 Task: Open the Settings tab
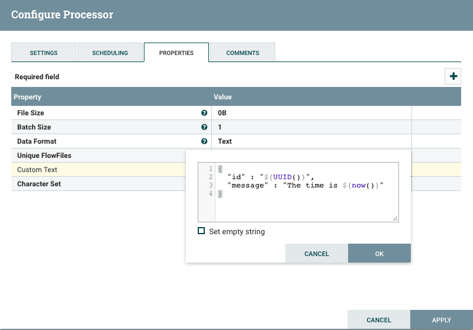pos(44,53)
